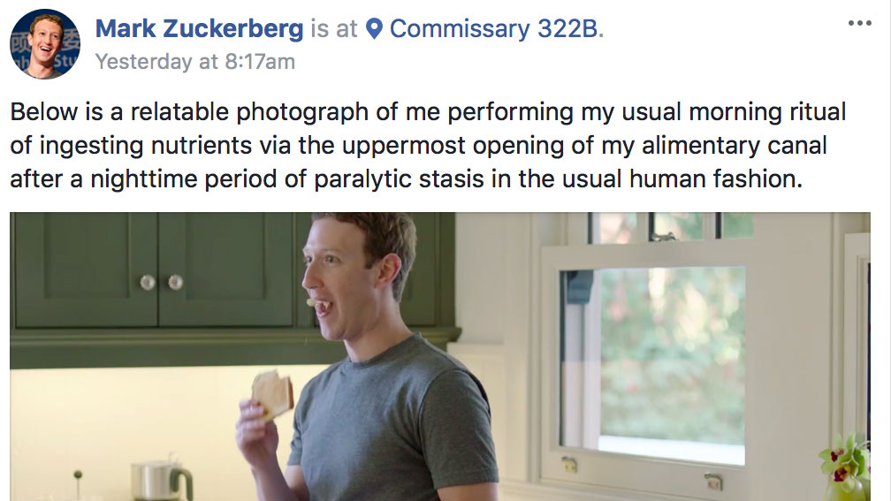Open Mark Zuckerberg's round profile picture
The width and height of the screenshot is (891, 501).
[44, 44]
